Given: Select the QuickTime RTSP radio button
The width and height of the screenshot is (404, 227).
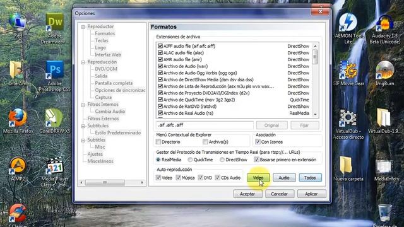Looking at the screenshot, I should (190, 160).
